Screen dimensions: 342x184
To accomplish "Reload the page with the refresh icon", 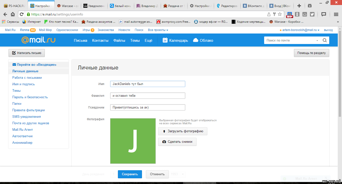I will tap(22, 14).
